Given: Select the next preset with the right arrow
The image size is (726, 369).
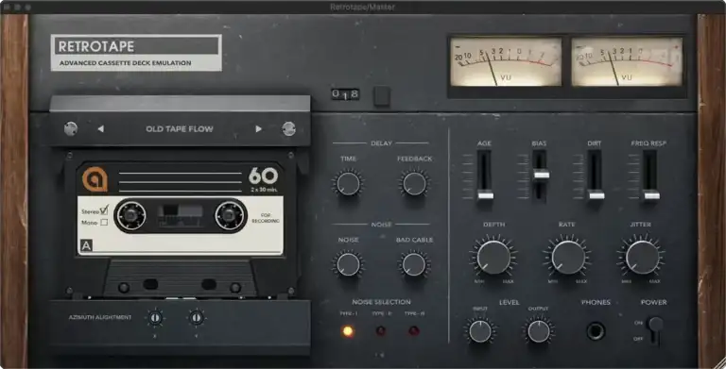Looking at the screenshot, I should point(258,129).
